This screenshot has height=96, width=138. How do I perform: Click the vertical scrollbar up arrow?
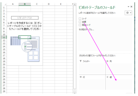(75, 4)
